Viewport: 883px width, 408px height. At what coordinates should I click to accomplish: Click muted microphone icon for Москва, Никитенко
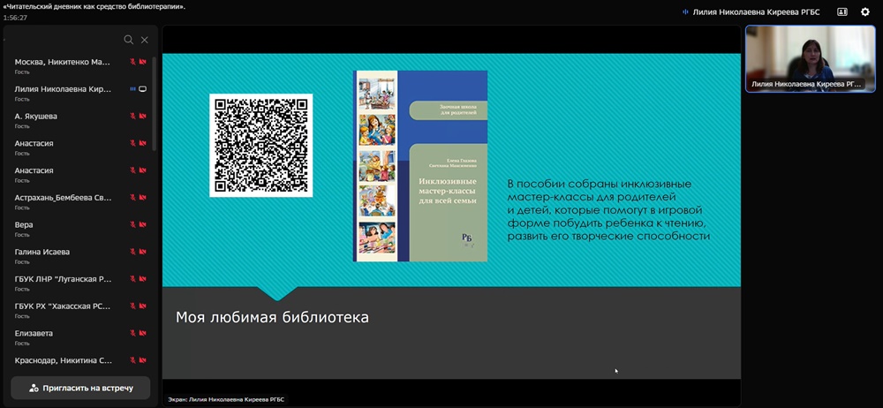[133, 62]
